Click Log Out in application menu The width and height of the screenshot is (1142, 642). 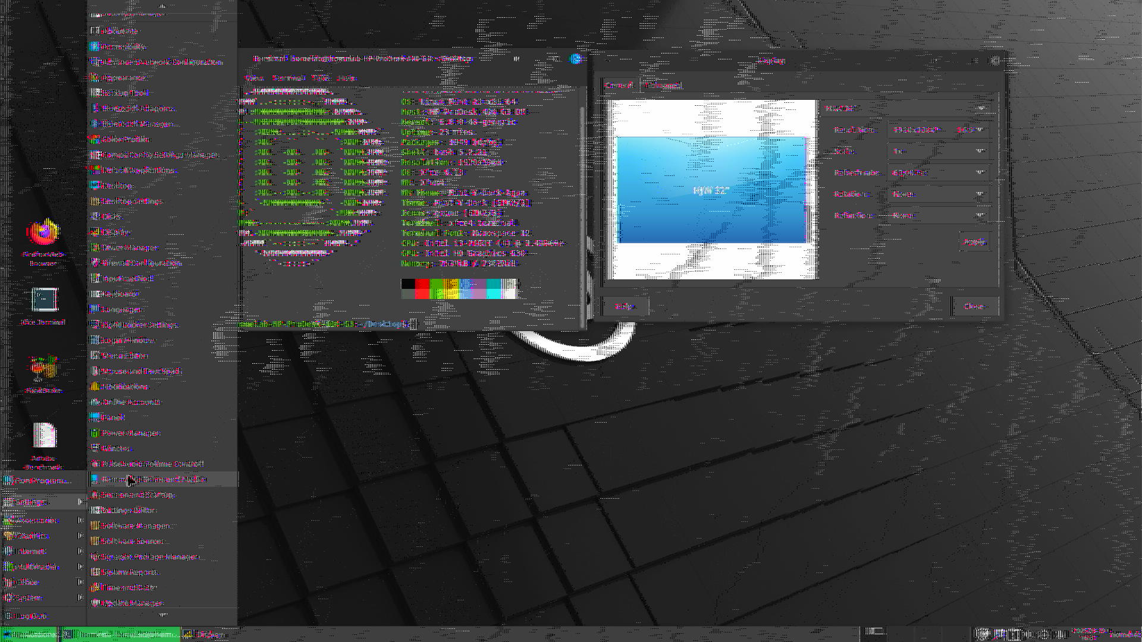43,616
